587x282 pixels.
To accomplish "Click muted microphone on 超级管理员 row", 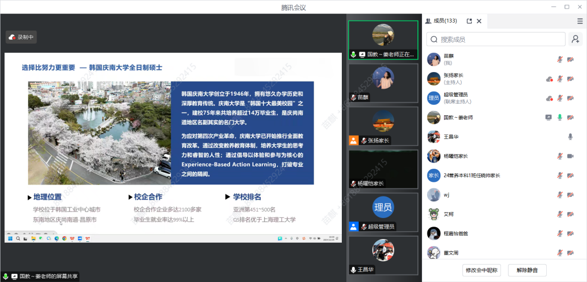I will pos(560,98).
